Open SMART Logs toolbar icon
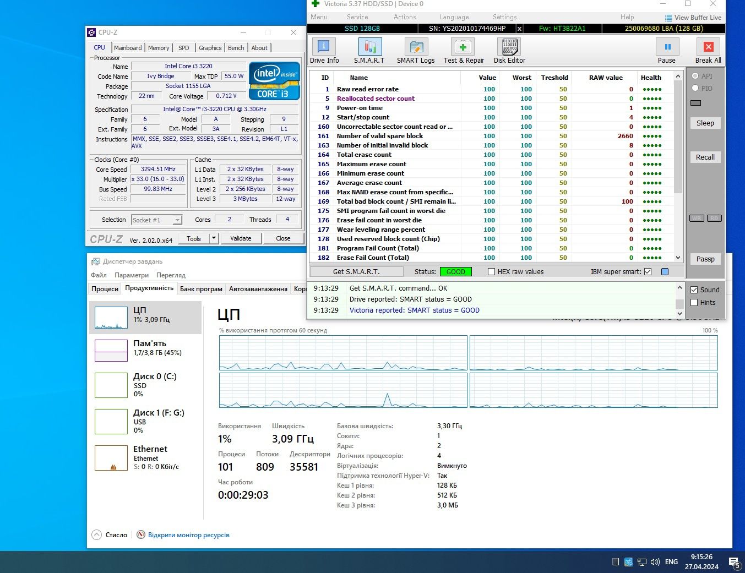The width and height of the screenshot is (745, 573). click(x=416, y=47)
